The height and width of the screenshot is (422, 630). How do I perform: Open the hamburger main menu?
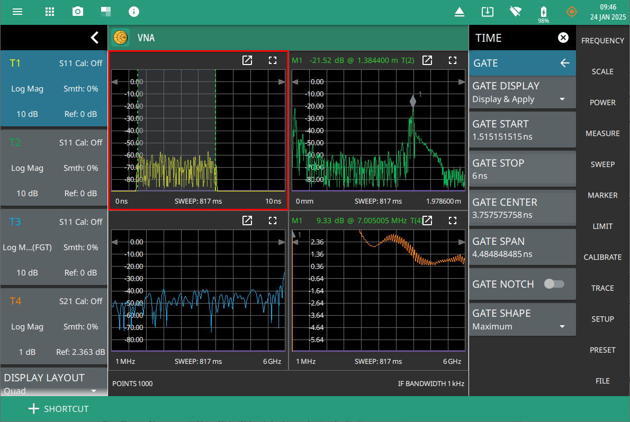point(17,12)
